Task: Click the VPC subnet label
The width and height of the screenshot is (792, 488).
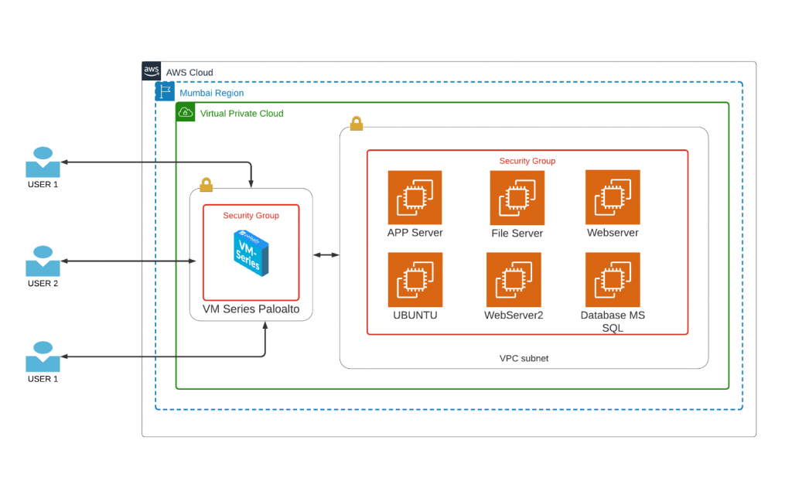Action: (524, 359)
